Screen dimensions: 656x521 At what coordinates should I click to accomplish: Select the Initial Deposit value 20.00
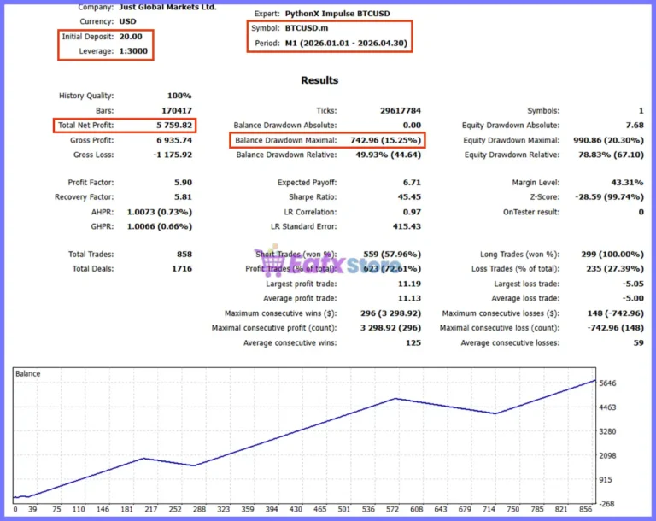(131, 37)
